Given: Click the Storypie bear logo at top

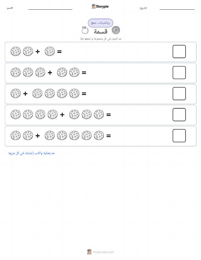Looking at the screenshot, I should (x=94, y=7).
